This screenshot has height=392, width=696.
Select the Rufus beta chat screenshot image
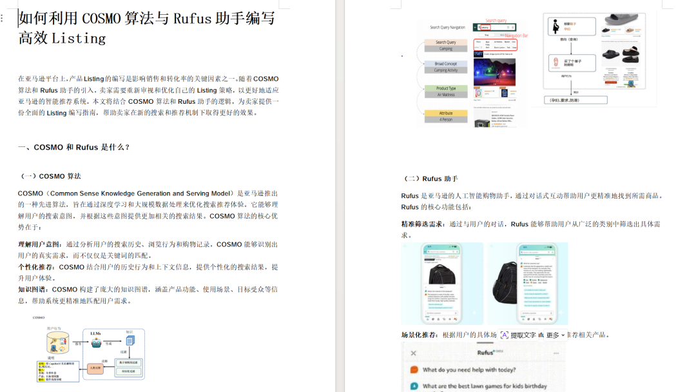[x=484, y=367]
